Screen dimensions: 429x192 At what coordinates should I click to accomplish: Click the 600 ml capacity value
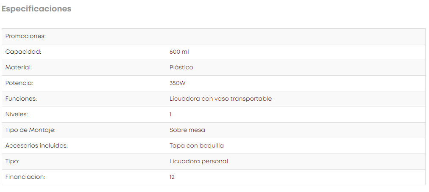click(179, 52)
